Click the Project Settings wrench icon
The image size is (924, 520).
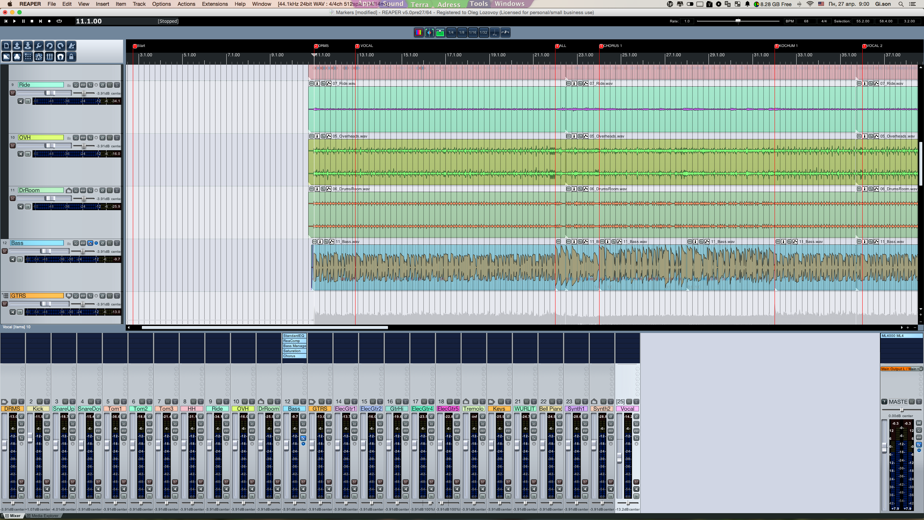39,46
